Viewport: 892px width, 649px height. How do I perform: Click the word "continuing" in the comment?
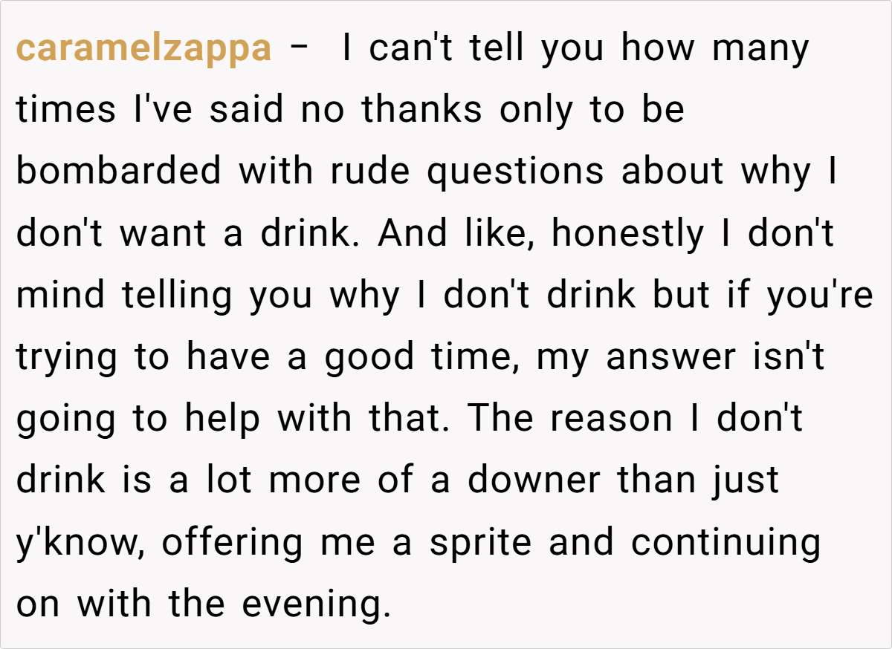(725, 543)
